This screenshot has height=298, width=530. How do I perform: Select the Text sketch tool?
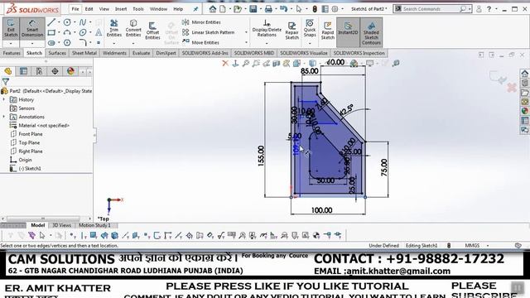99,32
